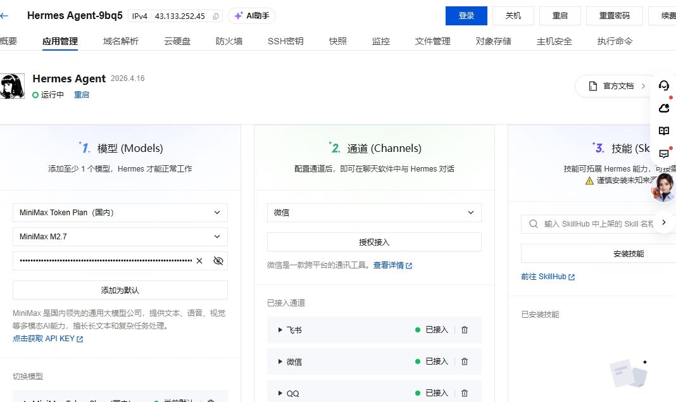The image size is (676, 402).
Task: Open the 执行命令 tab
Action: [x=615, y=41]
